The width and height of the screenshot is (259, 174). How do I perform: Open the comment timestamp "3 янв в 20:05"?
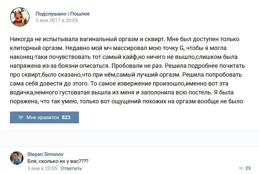click(x=42, y=168)
